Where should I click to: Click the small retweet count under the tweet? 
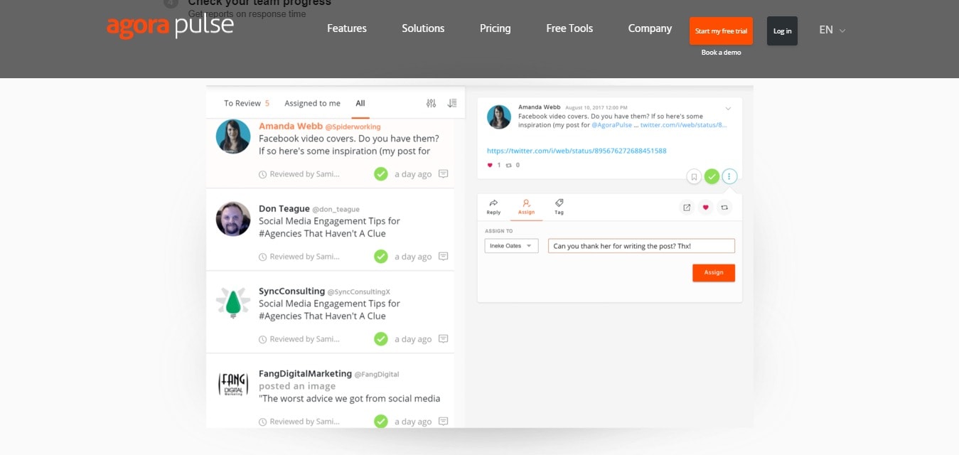[513, 165]
